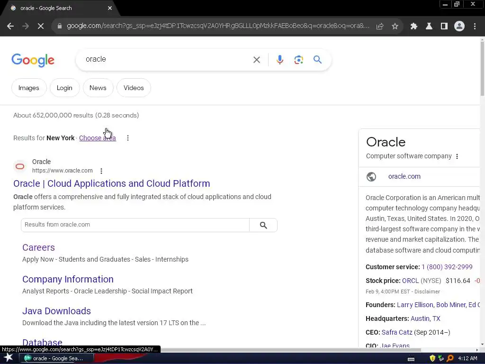The image size is (485, 364).
Task: Open Chrome's three-dot menu
Action: (x=475, y=27)
